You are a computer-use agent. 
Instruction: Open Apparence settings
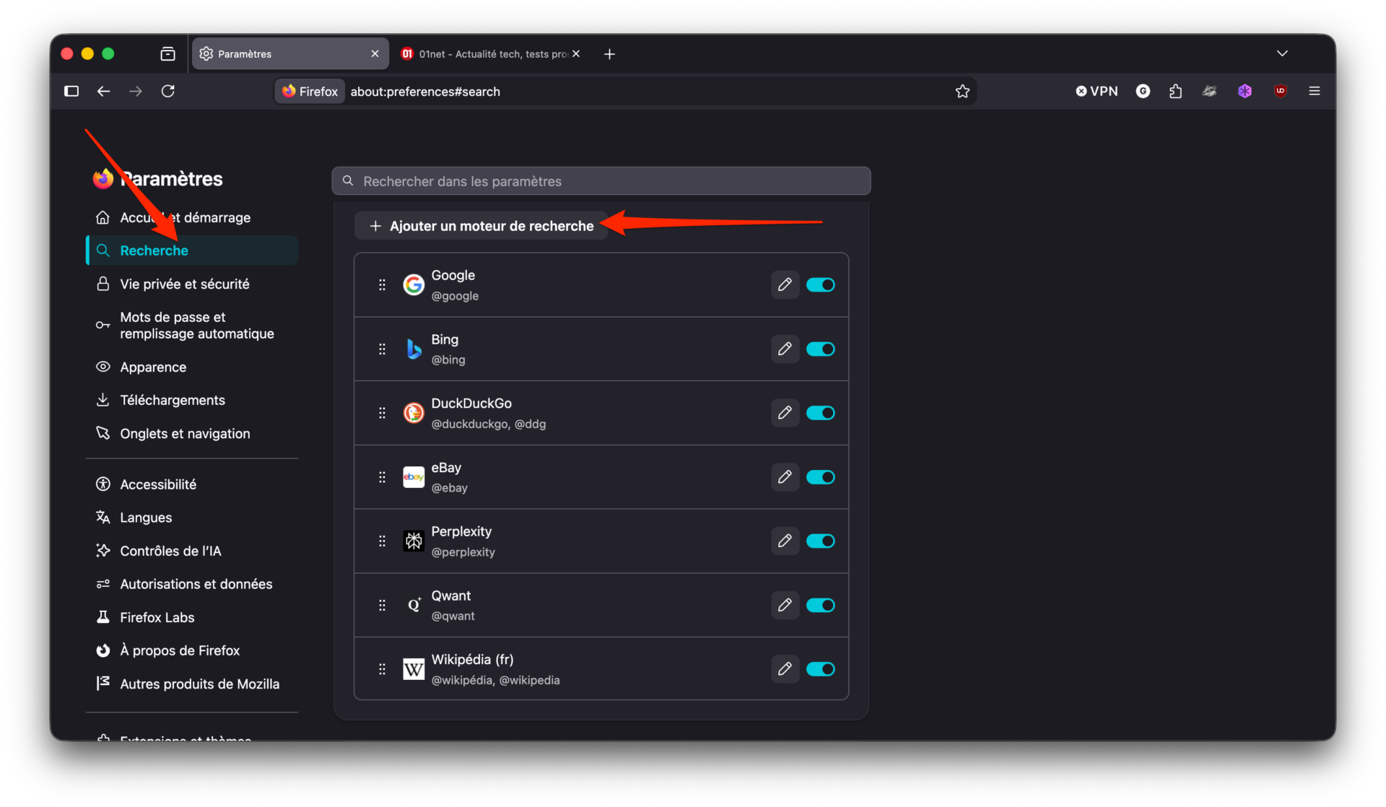coord(192,367)
